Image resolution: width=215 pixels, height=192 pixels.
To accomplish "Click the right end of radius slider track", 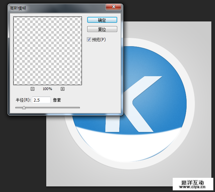I will [79, 108].
